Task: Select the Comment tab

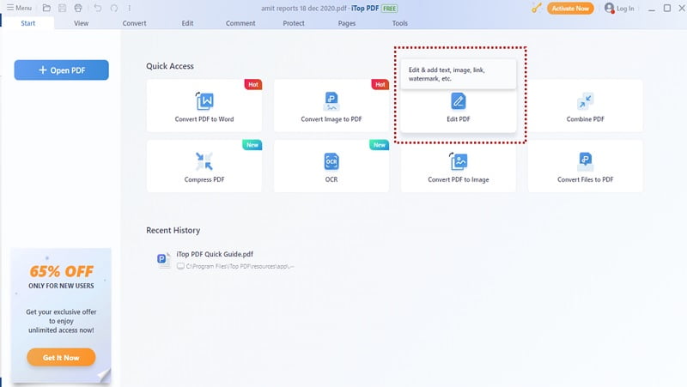Action: point(240,23)
